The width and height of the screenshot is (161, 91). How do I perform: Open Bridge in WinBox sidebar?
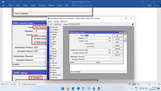pos(54,37)
